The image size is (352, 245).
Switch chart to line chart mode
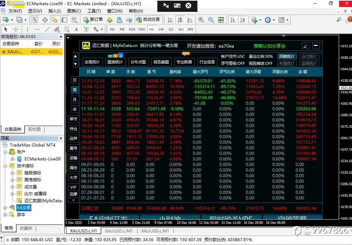190,20
